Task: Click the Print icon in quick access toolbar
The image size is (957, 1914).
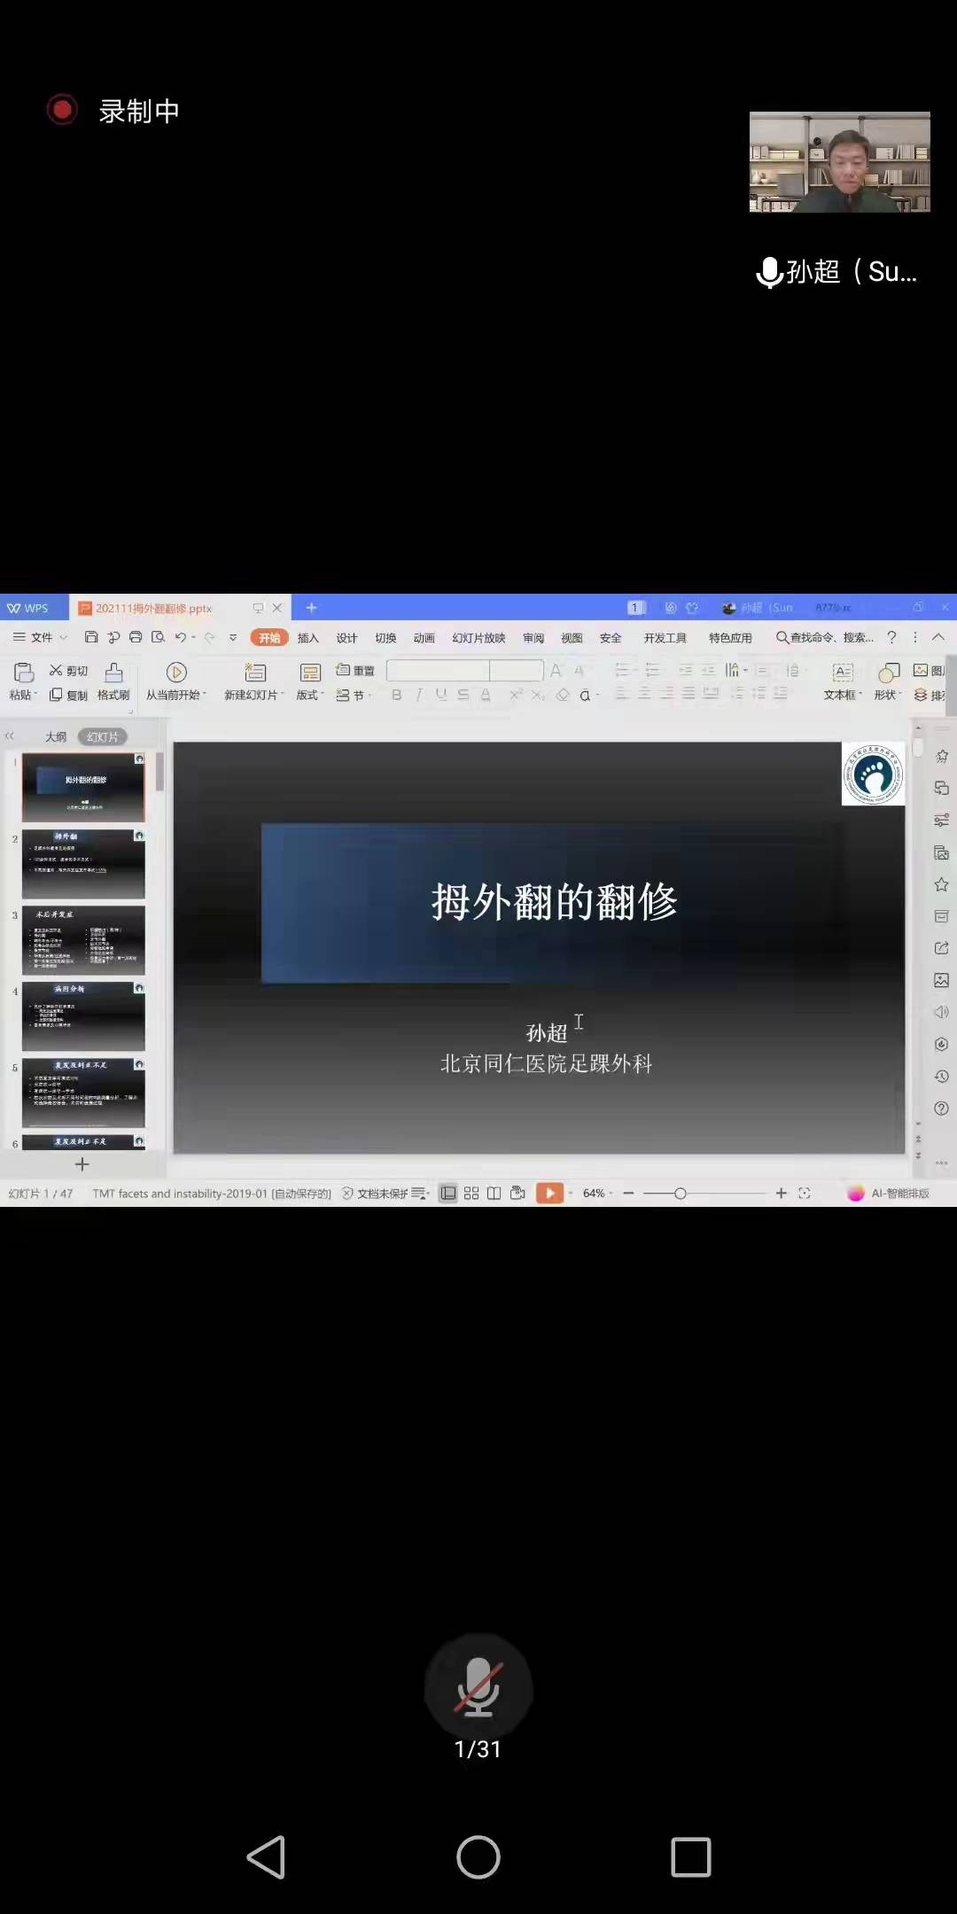Action: [136, 637]
